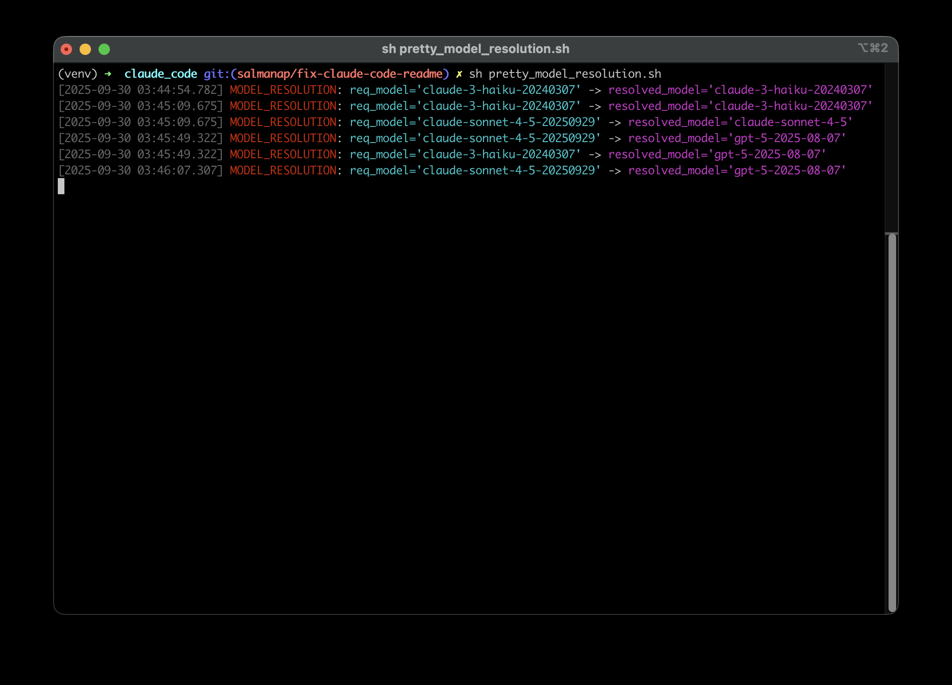This screenshot has height=685, width=952.
Task: Click the blinking block cursor
Action: pos(62,187)
